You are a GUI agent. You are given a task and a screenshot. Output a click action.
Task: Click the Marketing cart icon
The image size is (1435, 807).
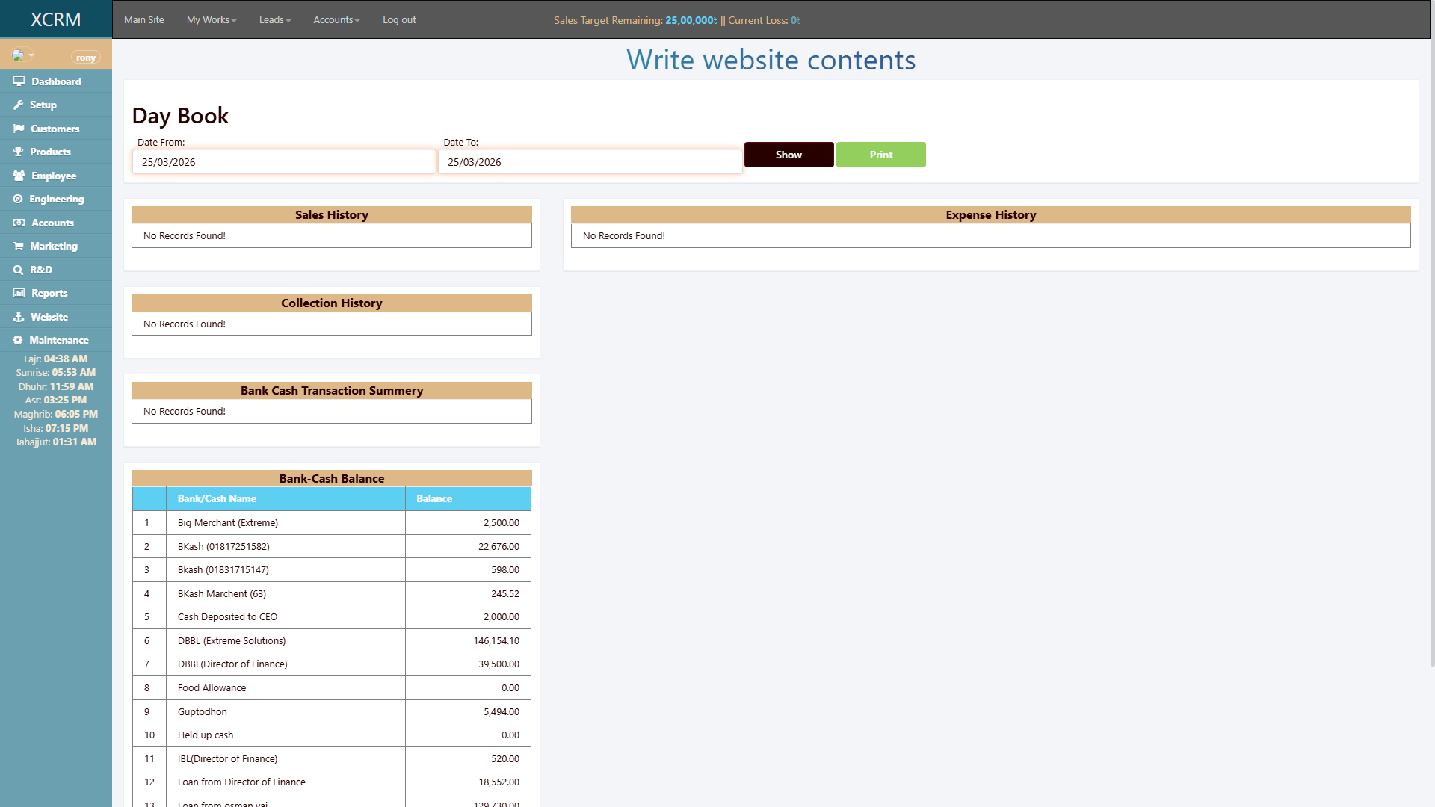[x=19, y=246]
